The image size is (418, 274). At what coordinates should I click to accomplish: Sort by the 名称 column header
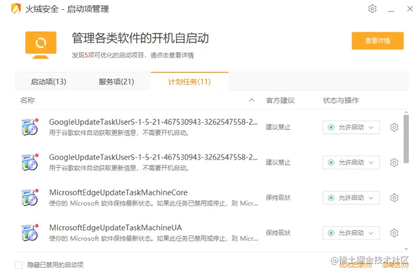click(x=28, y=101)
